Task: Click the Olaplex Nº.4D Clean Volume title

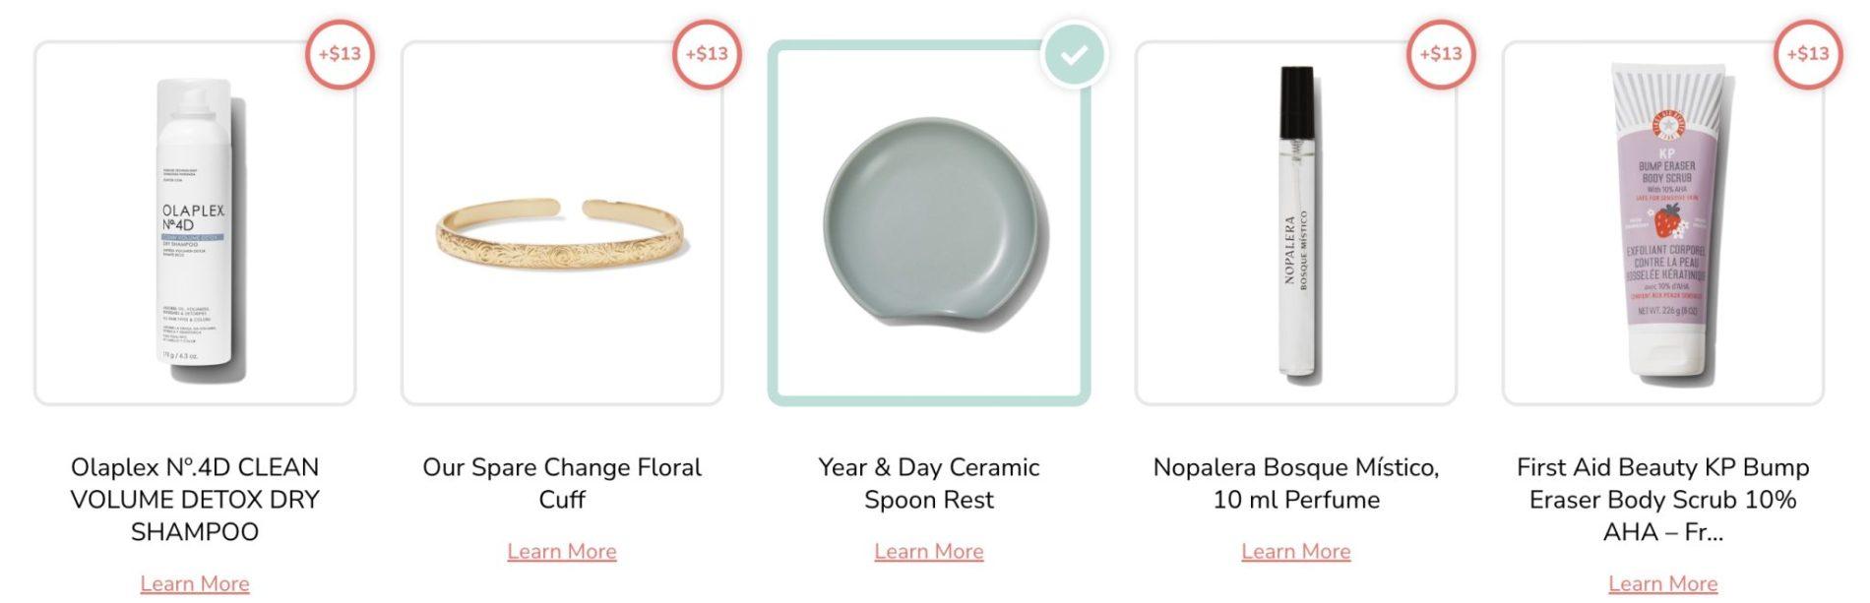Action: 195,499
